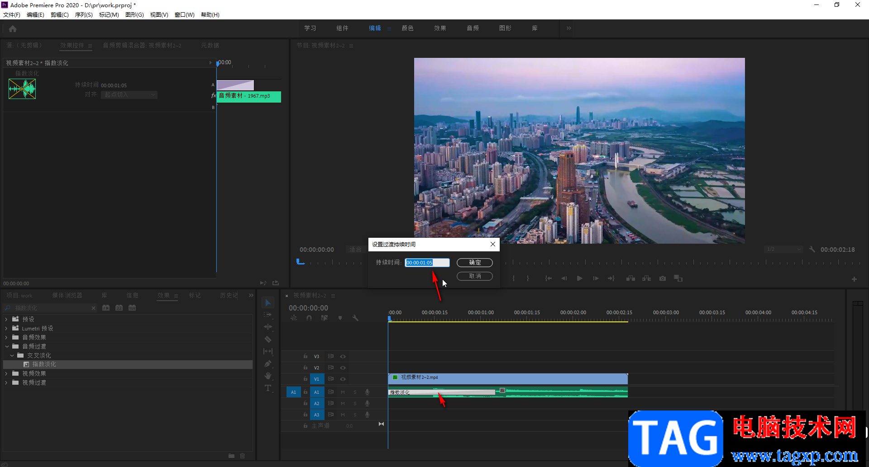Go to the Home screen icon
This screenshot has height=467, width=869.
pyautogui.click(x=13, y=29)
